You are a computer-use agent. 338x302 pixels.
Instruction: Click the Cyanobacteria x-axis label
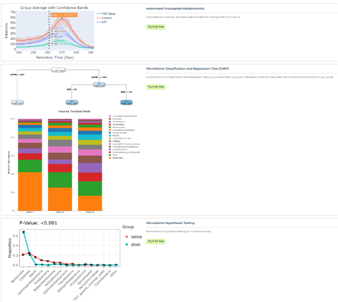pos(102,278)
